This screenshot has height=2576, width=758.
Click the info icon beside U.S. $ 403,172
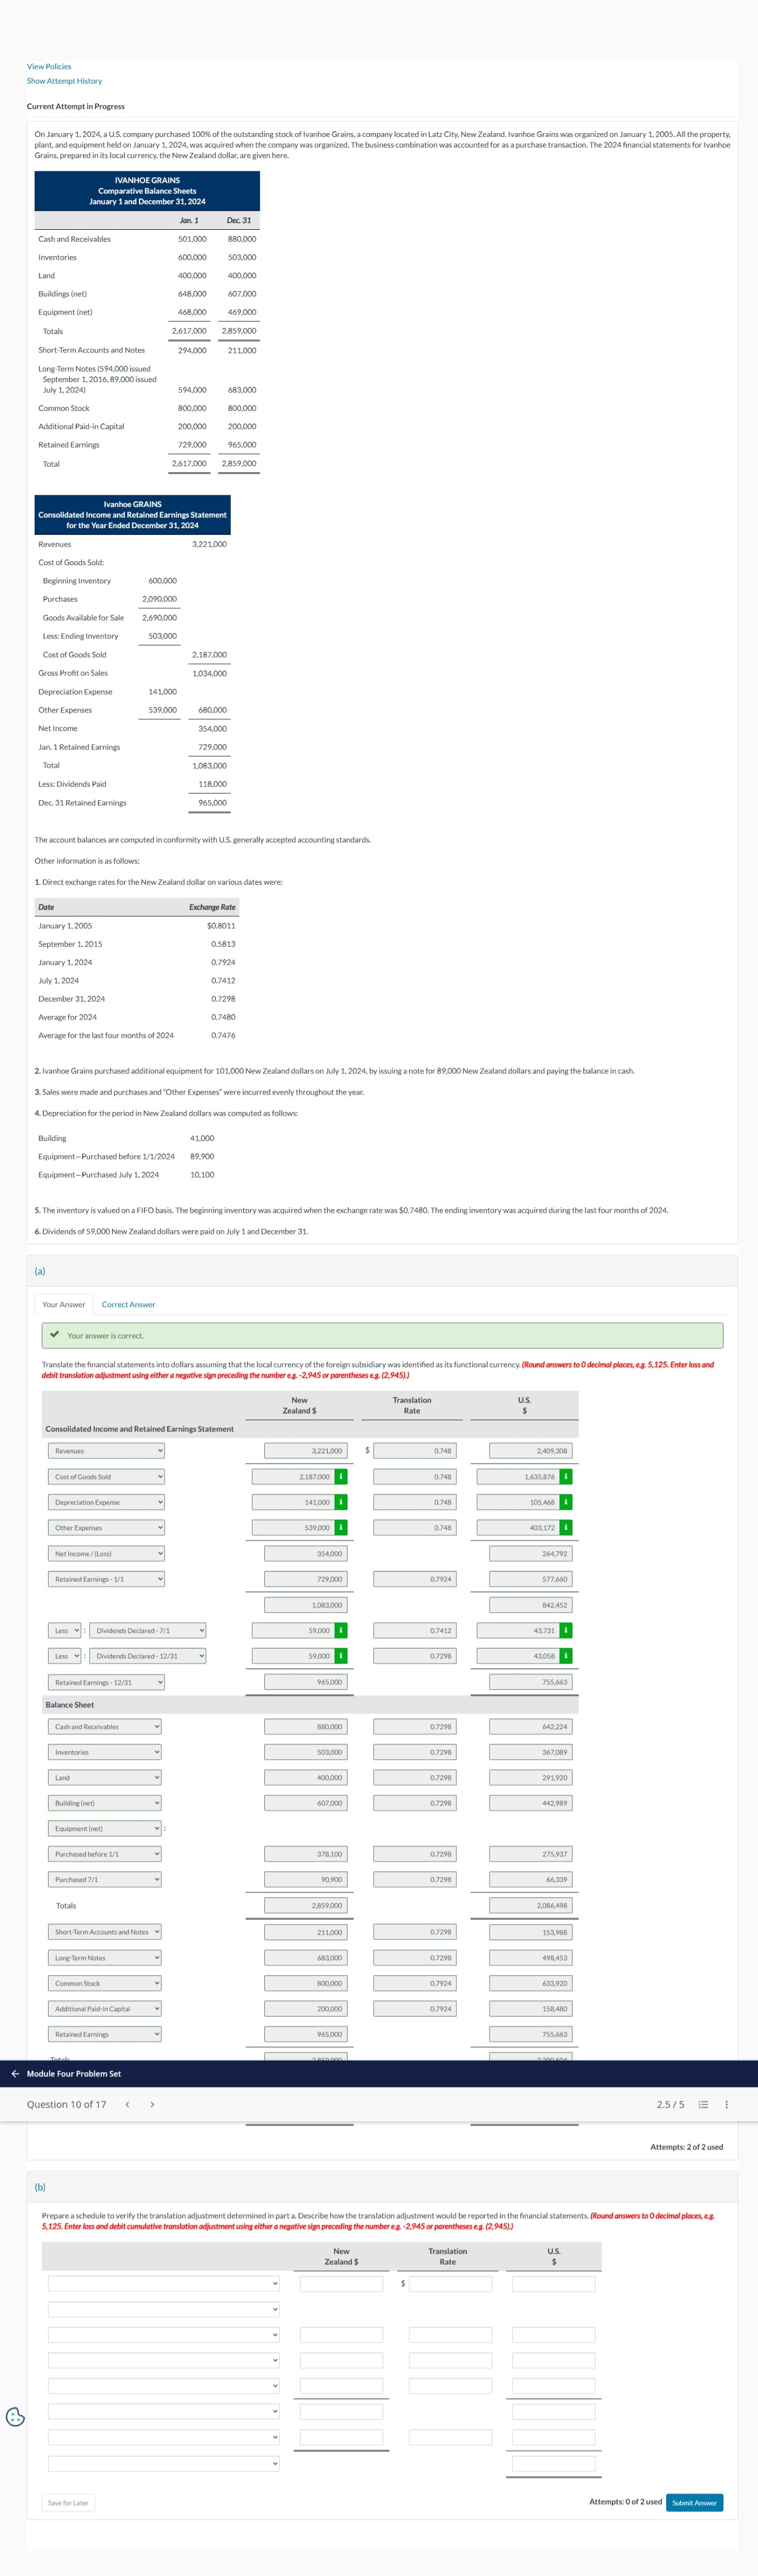(566, 1527)
